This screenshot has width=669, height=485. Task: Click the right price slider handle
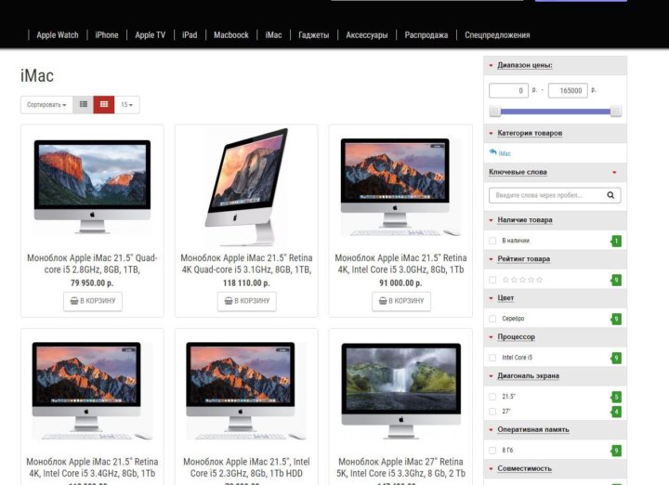point(616,111)
